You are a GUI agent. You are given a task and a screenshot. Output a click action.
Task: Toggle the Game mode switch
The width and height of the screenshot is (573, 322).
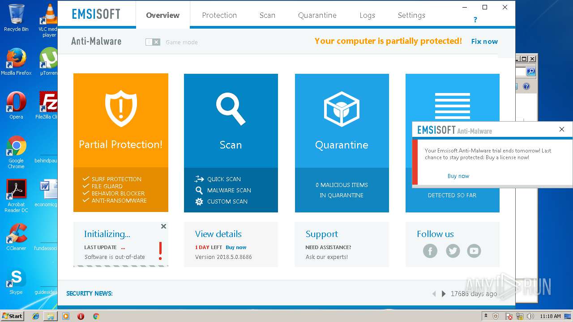(x=153, y=42)
